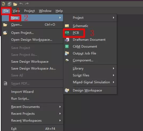Open Mixed-Signal Simulation submenu entry
143x131 pixels.
(x=90, y=82)
